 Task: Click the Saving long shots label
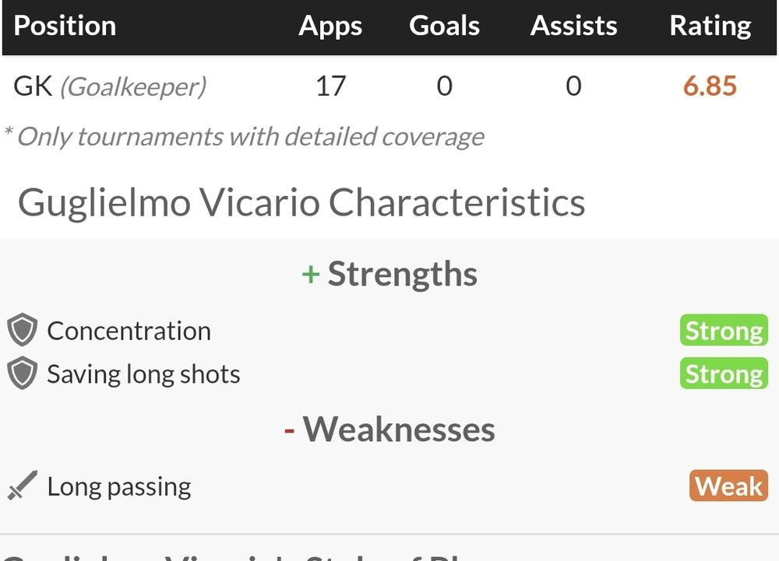coord(143,374)
